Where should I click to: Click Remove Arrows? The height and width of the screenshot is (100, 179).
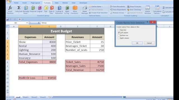click(x=117, y=13)
